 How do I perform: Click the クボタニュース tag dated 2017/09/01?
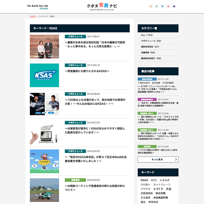click(75, 36)
